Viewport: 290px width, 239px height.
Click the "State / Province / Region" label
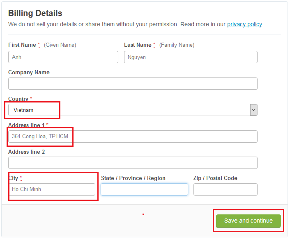pyautogui.click(x=133, y=178)
